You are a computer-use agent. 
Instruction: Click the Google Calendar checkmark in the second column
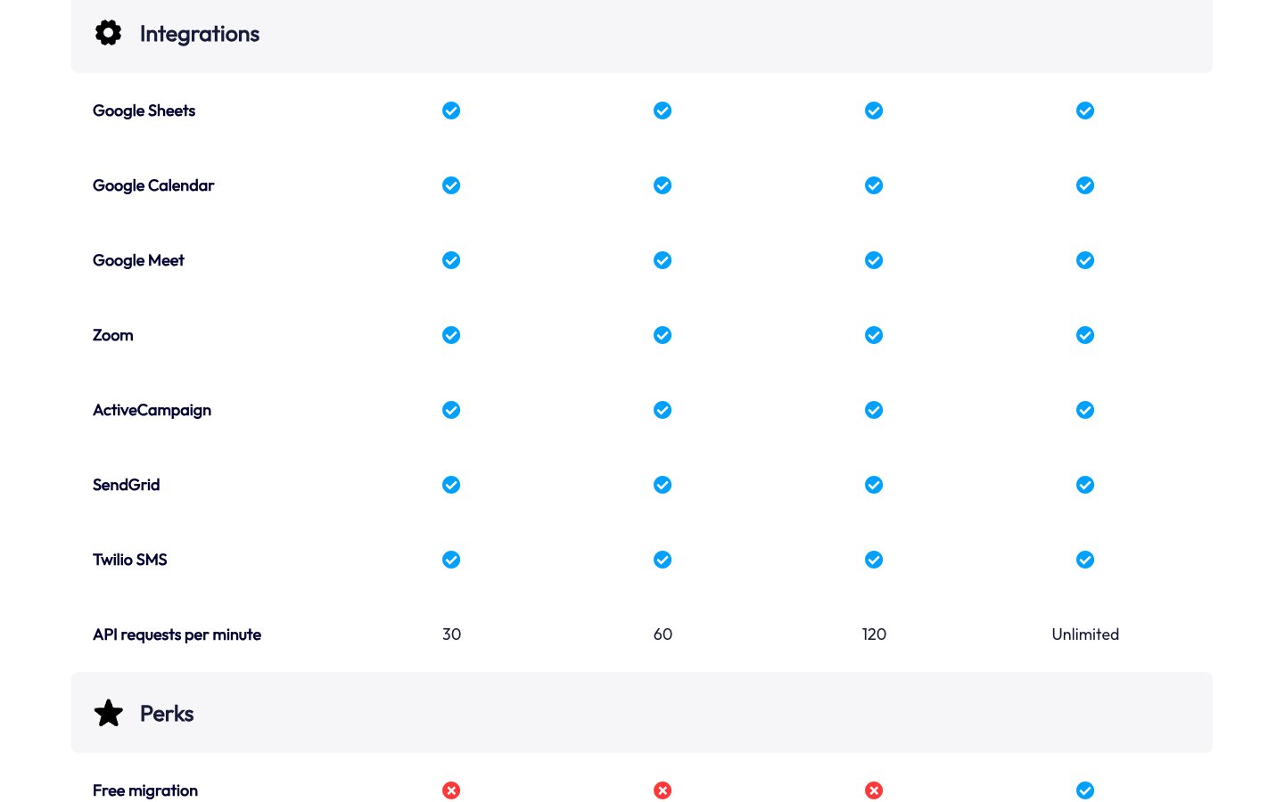(x=663, y=185)
